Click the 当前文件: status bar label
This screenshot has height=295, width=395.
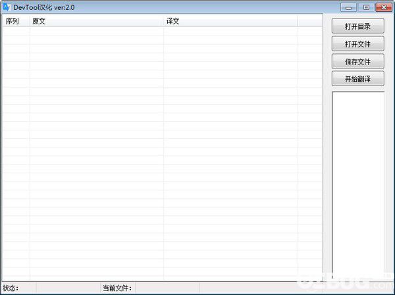(117, 288)
